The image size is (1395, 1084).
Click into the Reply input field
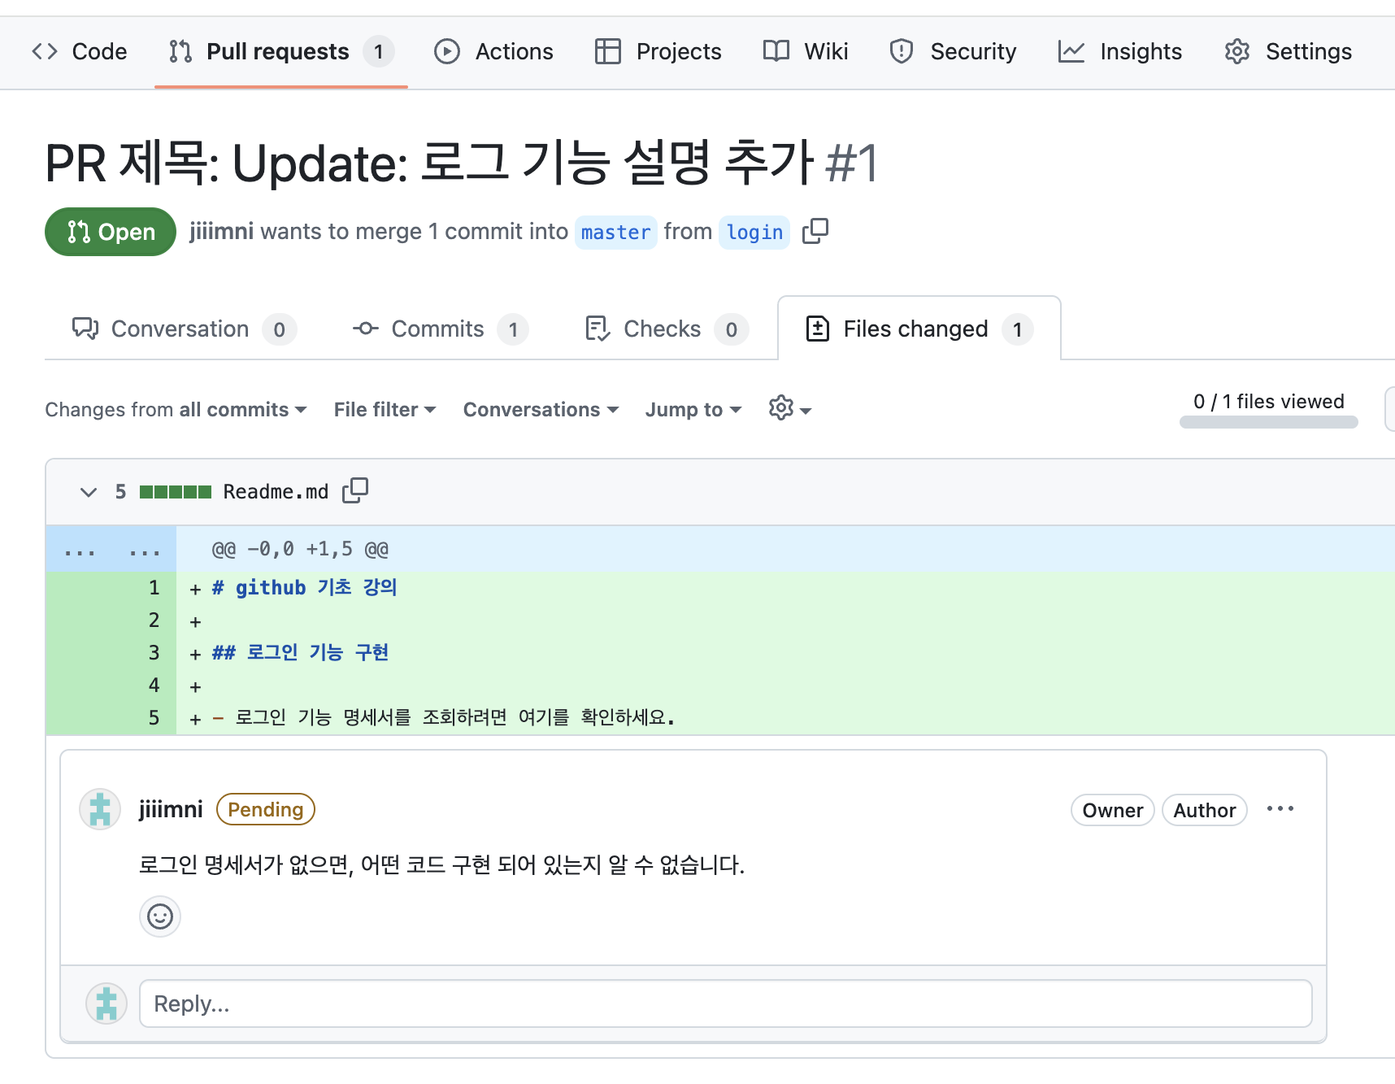725,1003
